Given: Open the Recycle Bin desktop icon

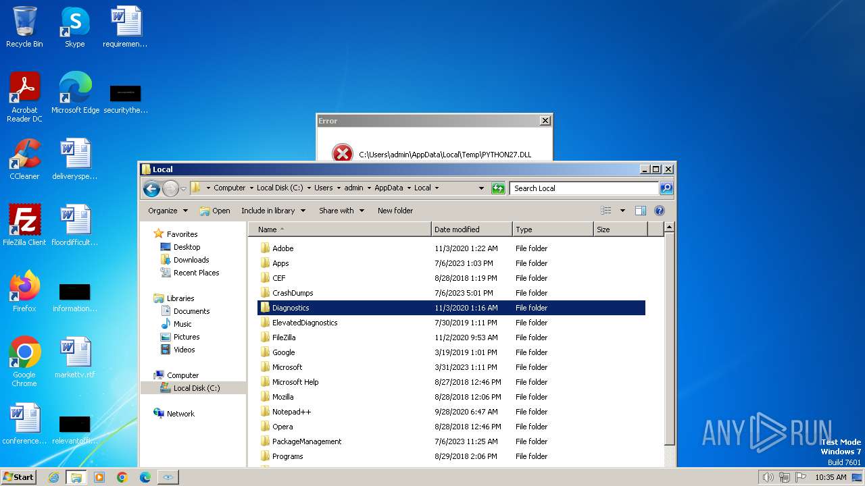Looking at the screenshot, I should coord(24,27).
